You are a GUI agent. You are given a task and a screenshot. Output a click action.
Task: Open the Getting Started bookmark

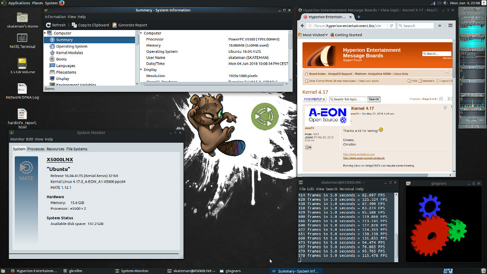346,35
